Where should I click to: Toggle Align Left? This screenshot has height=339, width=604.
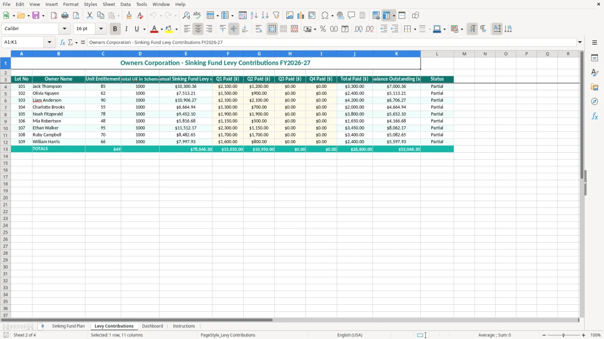[187, 29]
